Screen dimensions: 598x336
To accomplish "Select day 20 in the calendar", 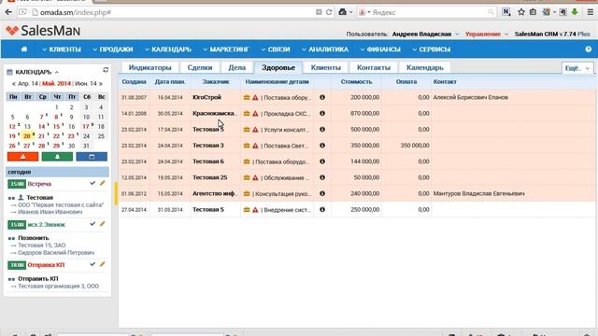I will [27, 136].
